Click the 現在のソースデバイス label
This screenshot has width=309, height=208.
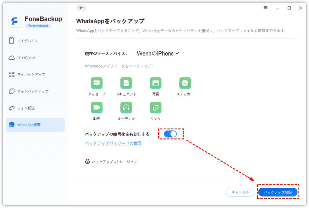tap(106, 54)
